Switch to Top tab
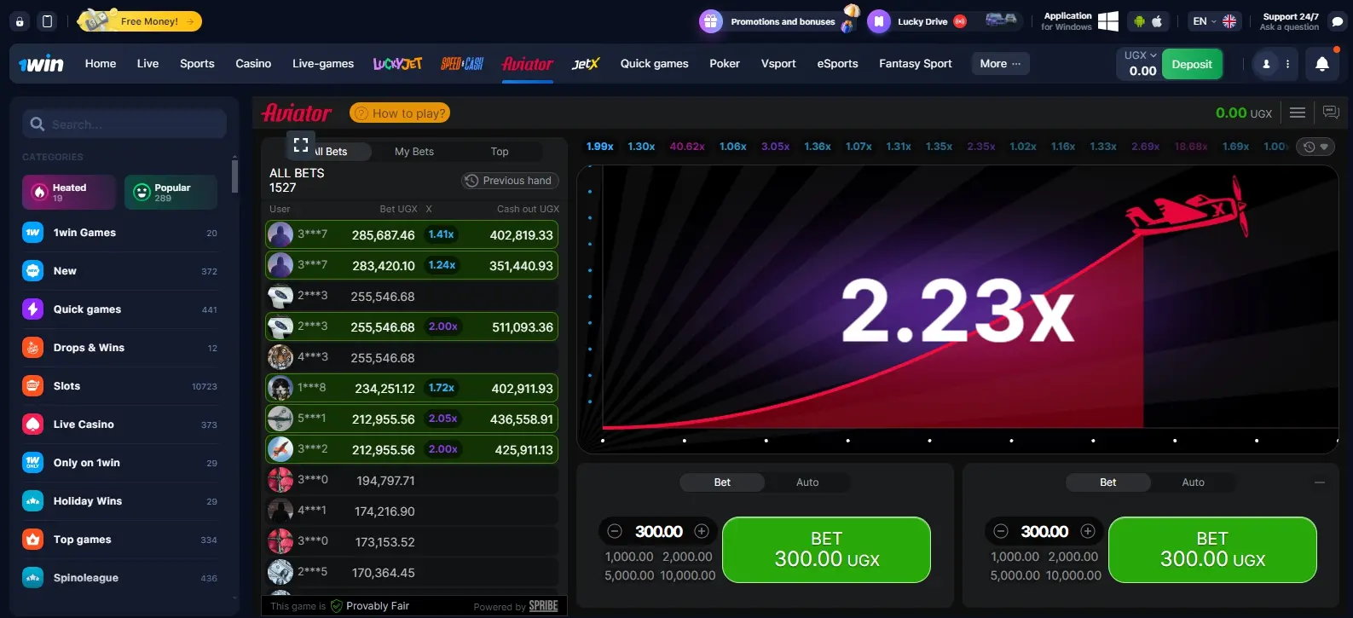 pos(500,152)
